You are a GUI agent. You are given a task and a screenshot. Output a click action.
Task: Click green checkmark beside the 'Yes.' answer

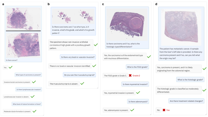click(x=10, y=67)
